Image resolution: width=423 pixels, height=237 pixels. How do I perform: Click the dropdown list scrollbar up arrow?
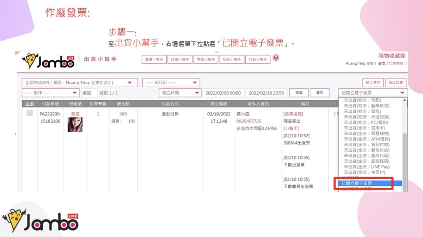click(x=405, y=100)
